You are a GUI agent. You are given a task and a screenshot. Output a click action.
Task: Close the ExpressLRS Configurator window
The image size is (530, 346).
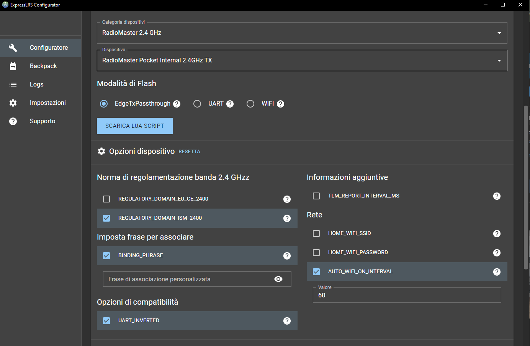(520, 5)
